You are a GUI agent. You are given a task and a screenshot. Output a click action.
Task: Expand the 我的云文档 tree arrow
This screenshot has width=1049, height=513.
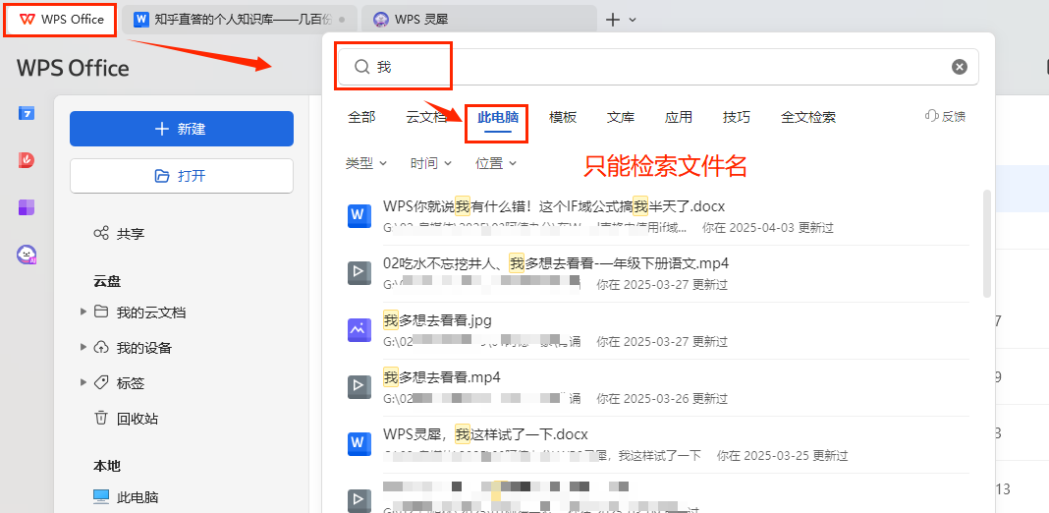(83, 312)
